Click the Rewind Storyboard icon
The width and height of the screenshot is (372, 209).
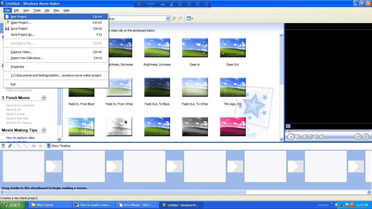tap(34, 146)
